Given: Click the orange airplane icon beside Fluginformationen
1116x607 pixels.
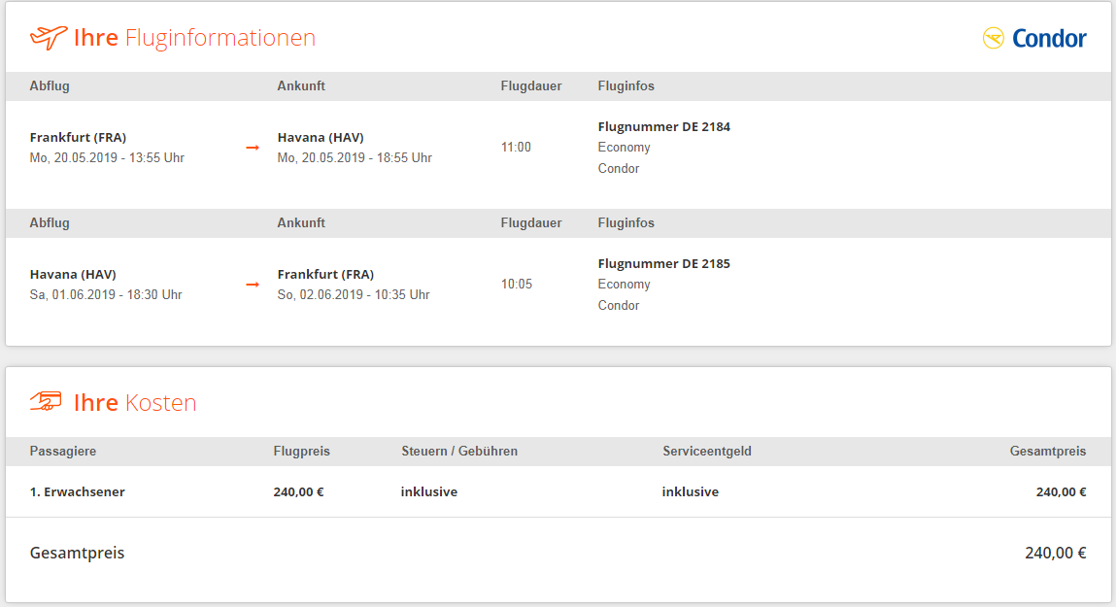Looking at the screenshot, I should 49,37.
